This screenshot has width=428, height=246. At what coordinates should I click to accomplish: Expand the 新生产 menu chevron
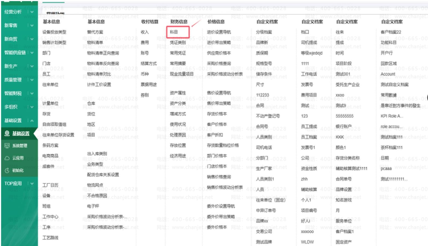(32, 66)
